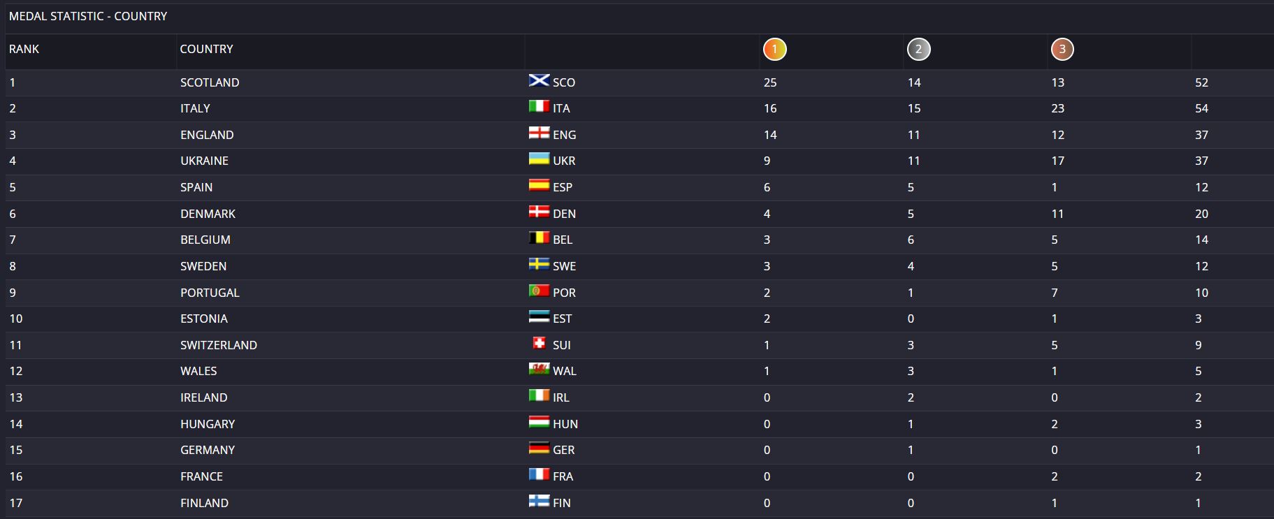Click the Denmark flag icon
The image size is (1274, 519).
539,212
